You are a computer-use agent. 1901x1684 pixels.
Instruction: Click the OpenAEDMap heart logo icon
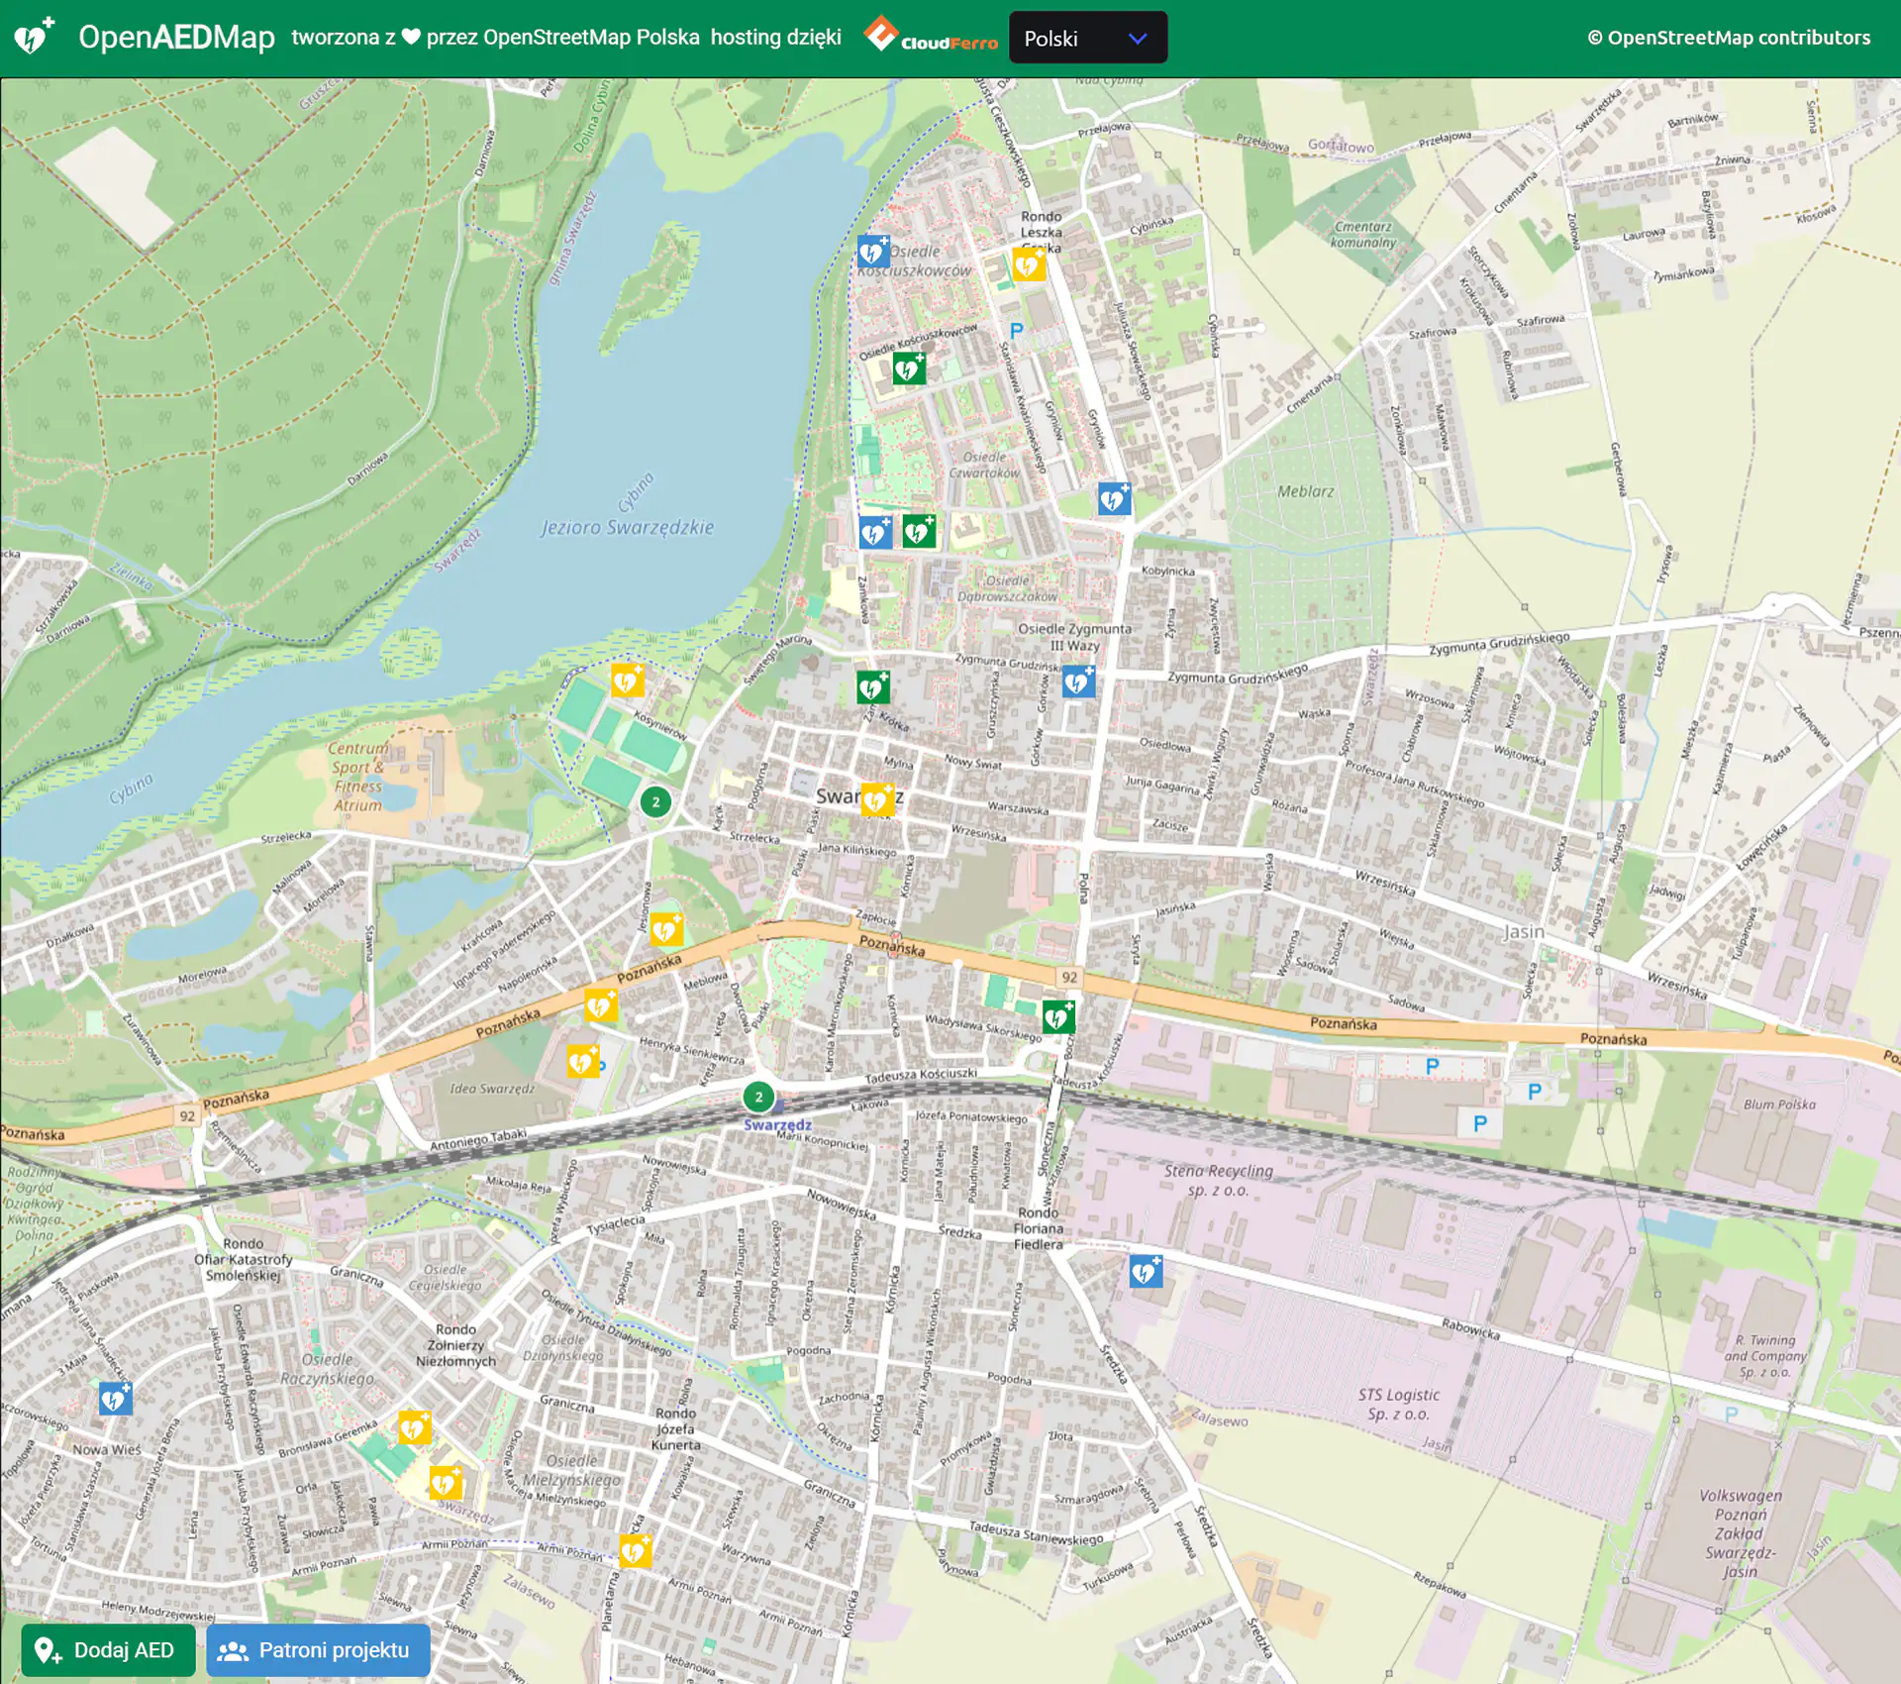34,37
